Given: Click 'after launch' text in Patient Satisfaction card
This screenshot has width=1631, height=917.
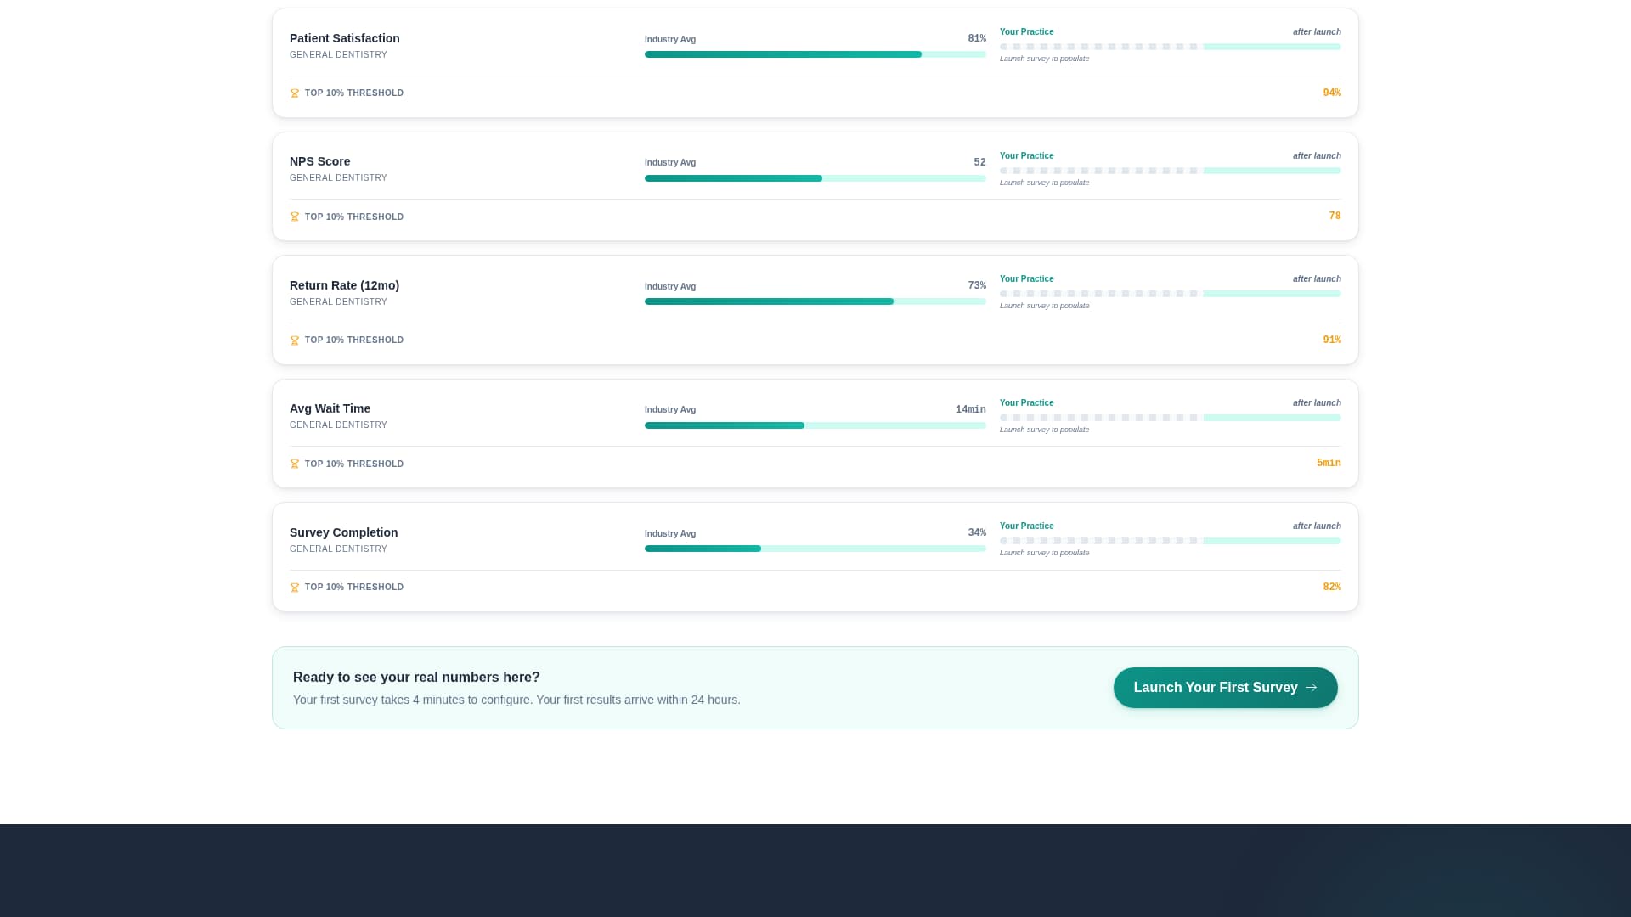Looking at the screenshot, I should (x=1317, y=32).
